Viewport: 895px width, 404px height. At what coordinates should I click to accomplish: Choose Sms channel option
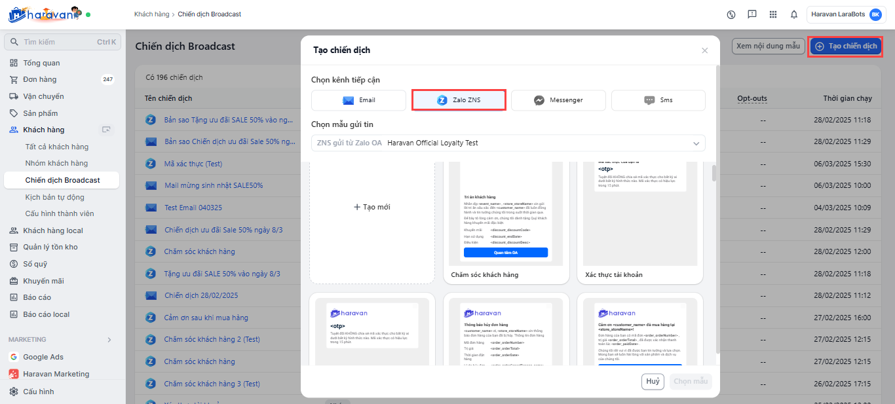tap(658, 100)
